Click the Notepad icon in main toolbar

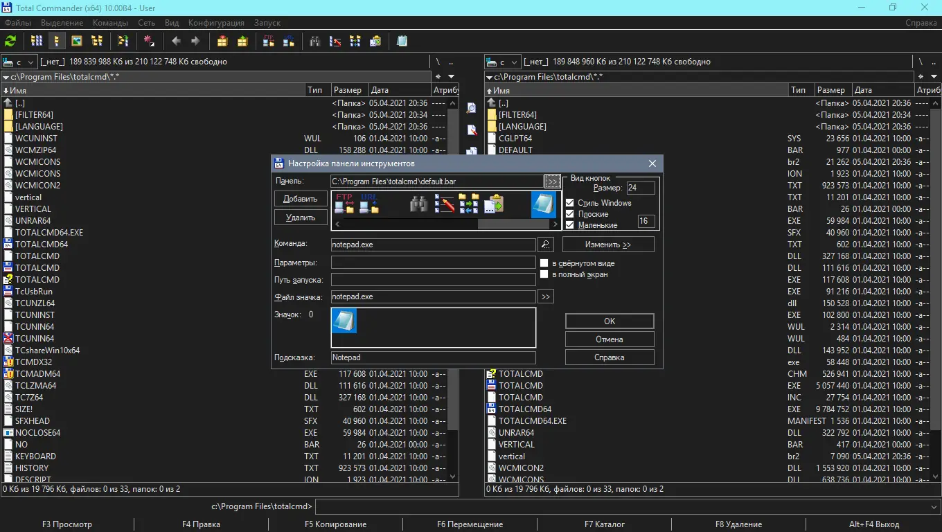coord(402,41)
